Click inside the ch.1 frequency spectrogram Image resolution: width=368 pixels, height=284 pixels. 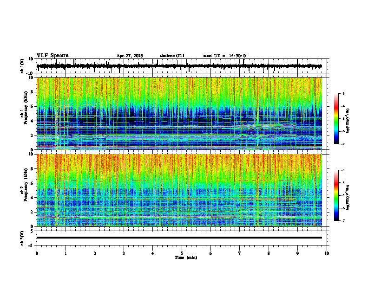(x=179, y=113)
